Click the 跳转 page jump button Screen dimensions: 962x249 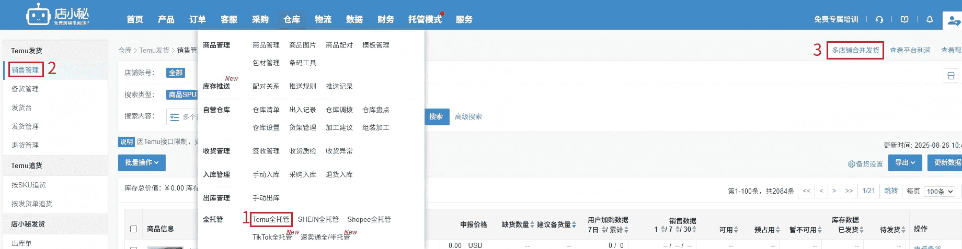tap(891, 191)
